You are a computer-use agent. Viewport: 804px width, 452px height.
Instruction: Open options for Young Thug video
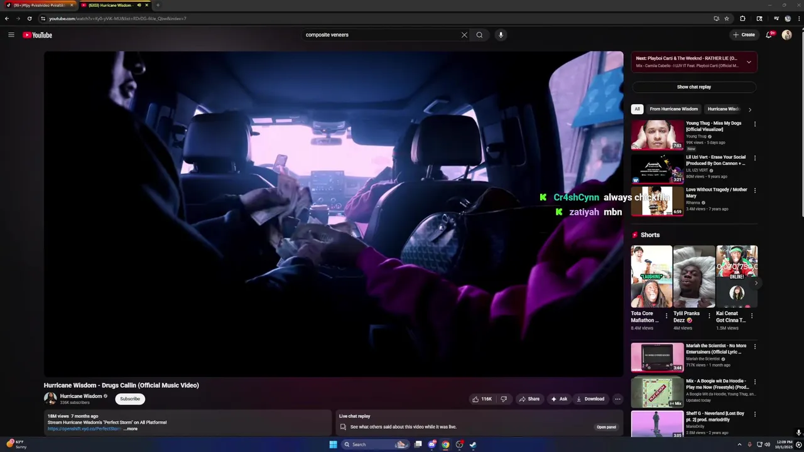coord(755,124)
